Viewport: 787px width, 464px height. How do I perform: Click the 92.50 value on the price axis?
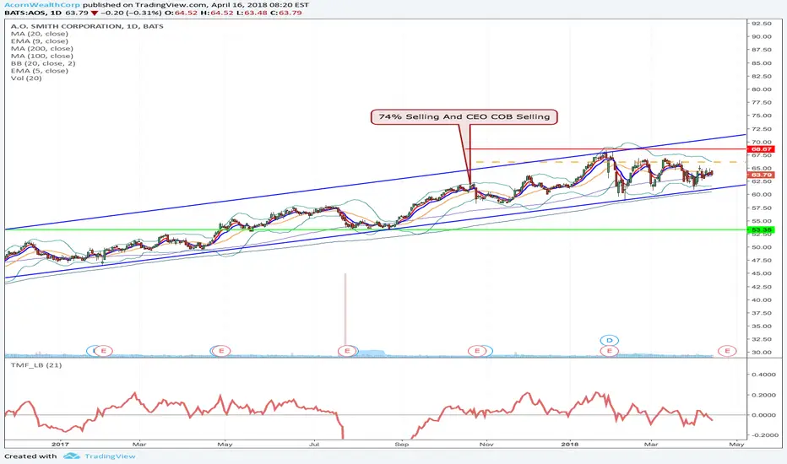[x=762, y=24]
